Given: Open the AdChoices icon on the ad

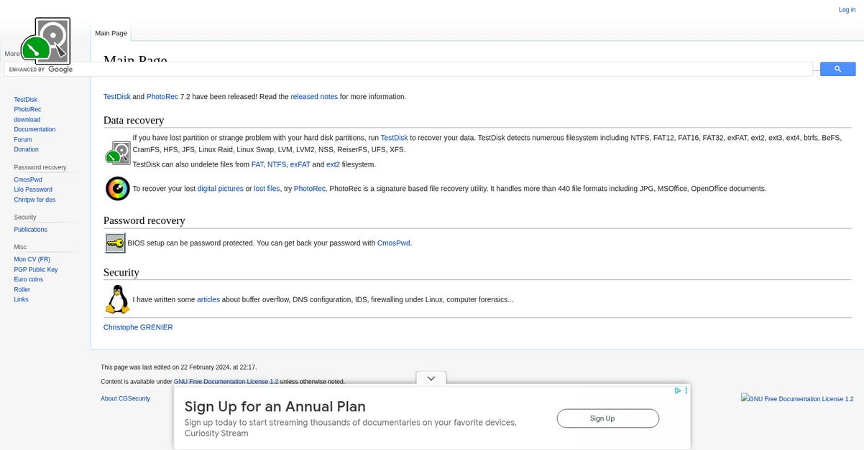Looking at the screenshot, I should coord(677,391).
